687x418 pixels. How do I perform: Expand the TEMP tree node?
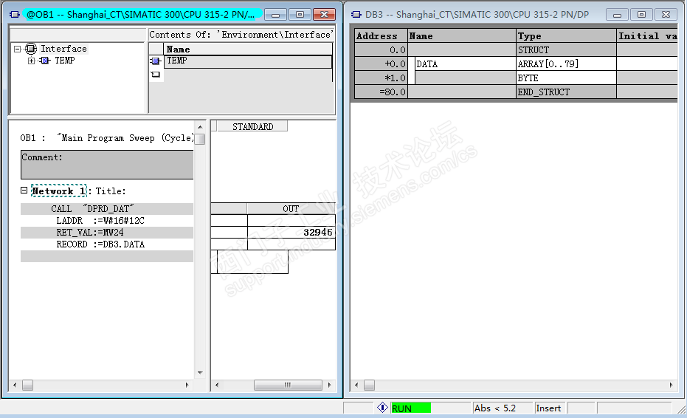click(31, 61)
